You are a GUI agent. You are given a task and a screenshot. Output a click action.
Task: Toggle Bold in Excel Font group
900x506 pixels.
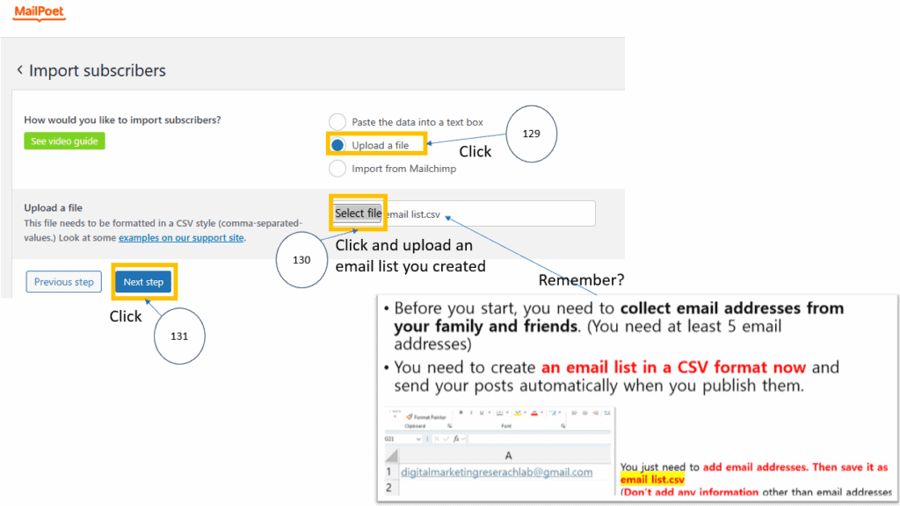(461, 411)
